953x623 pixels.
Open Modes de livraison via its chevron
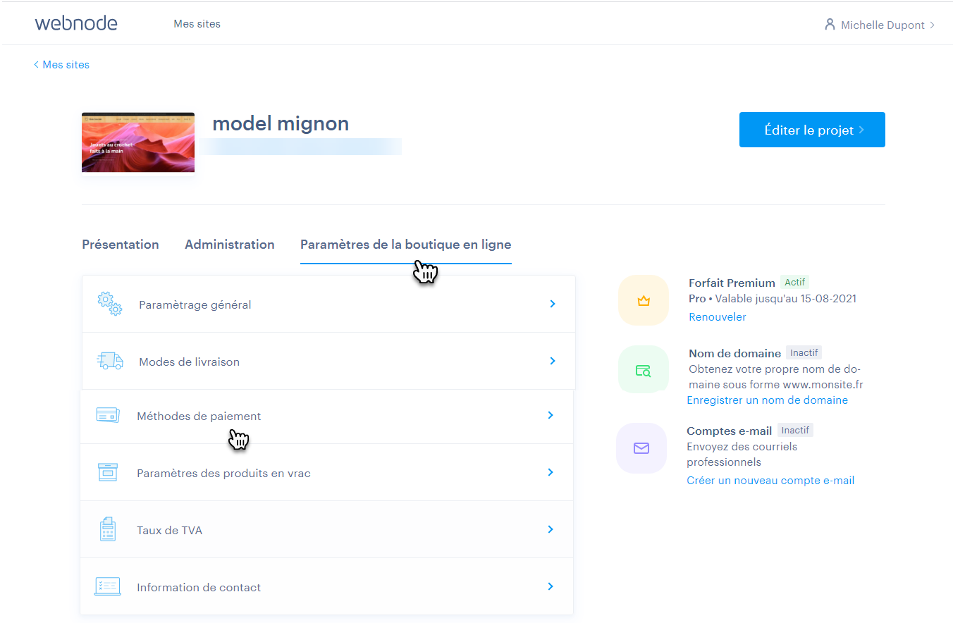pos(553,361)
